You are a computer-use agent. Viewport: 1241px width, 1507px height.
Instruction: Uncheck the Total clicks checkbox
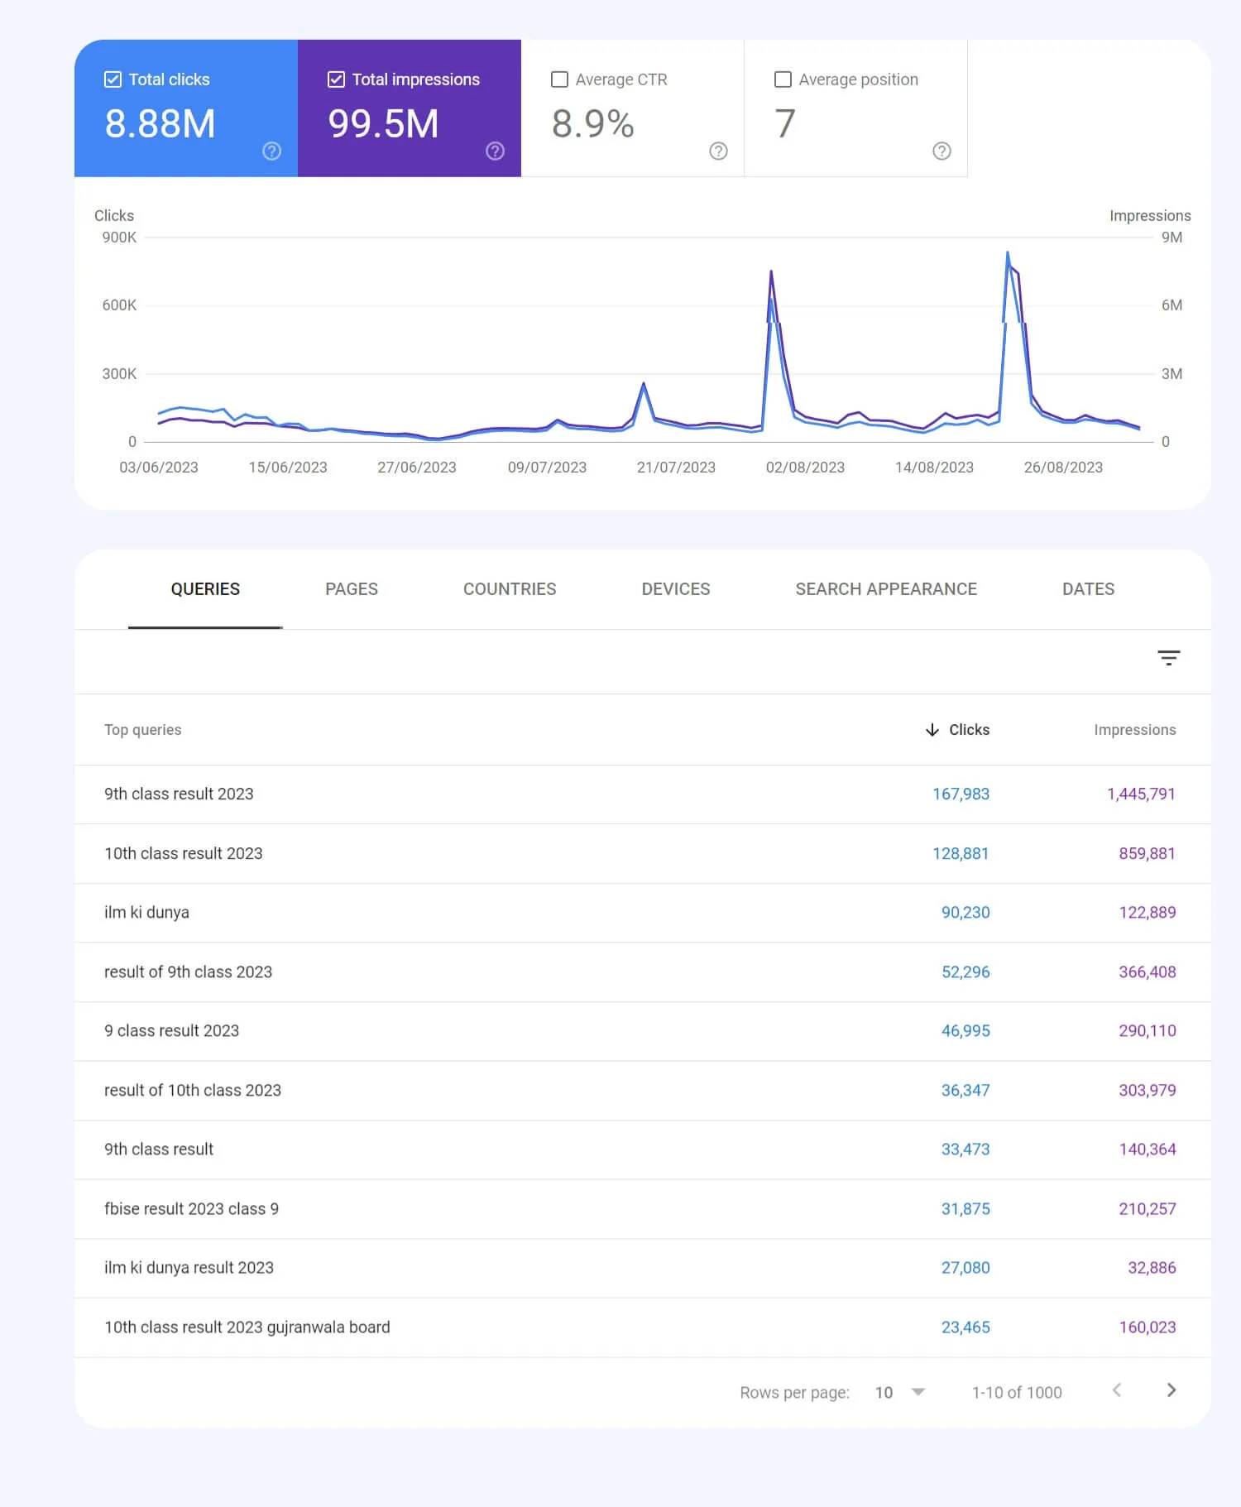(x=113, y=79)
